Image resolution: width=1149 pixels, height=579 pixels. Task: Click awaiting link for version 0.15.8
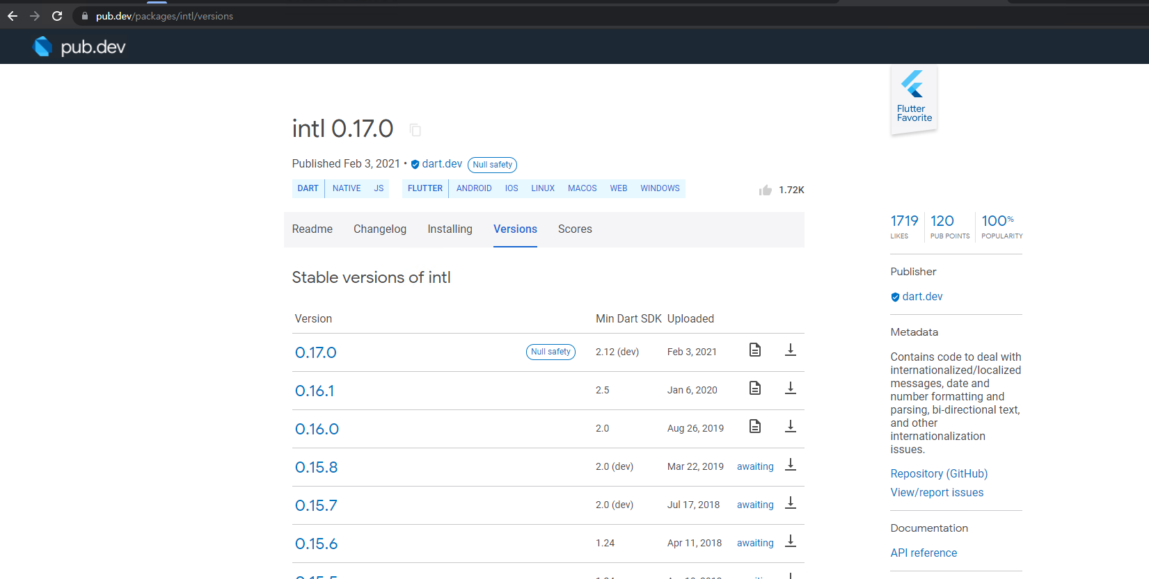pos(755,466)
